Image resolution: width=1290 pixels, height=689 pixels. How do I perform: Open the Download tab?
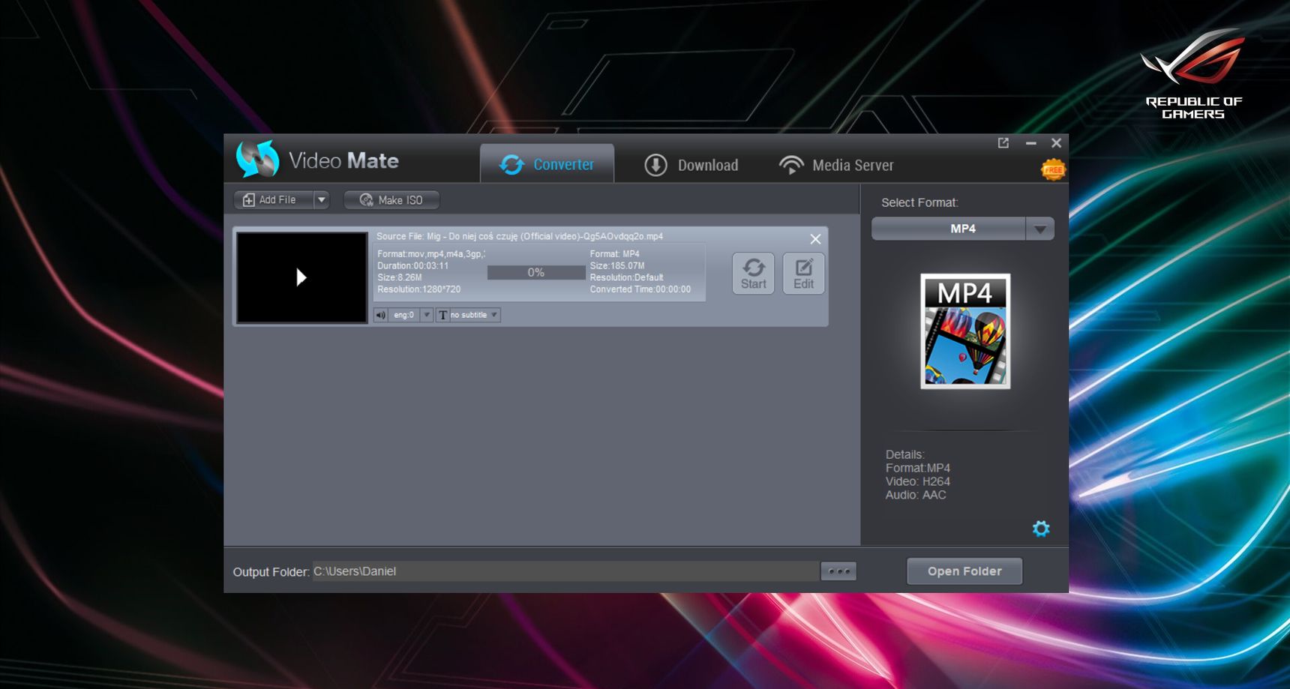[691, 165]
